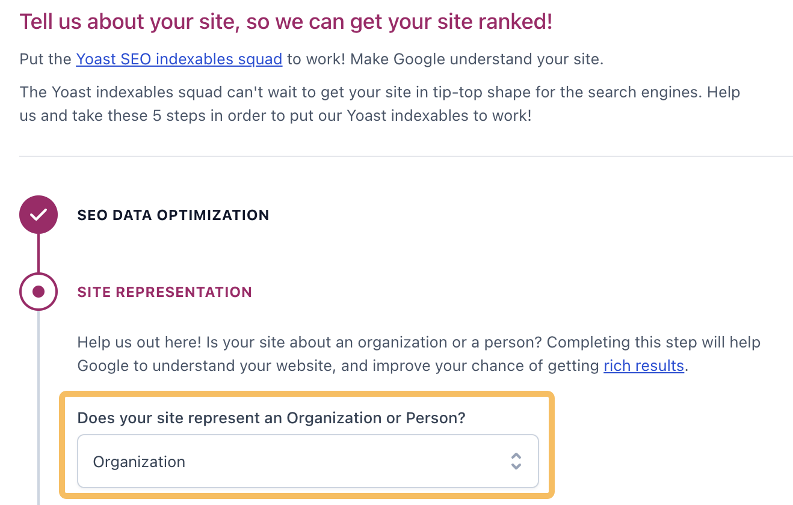793x505 pixels.
Task: Click the Organization text in the select field
Action: [139, 461]
